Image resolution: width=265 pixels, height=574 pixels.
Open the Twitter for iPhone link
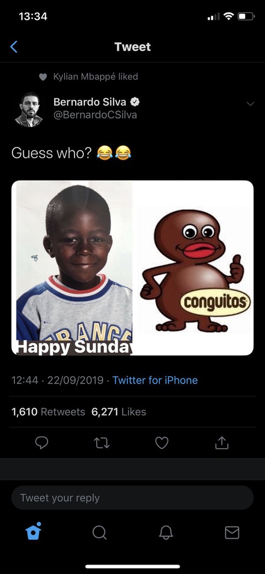(x=155, y=380)
